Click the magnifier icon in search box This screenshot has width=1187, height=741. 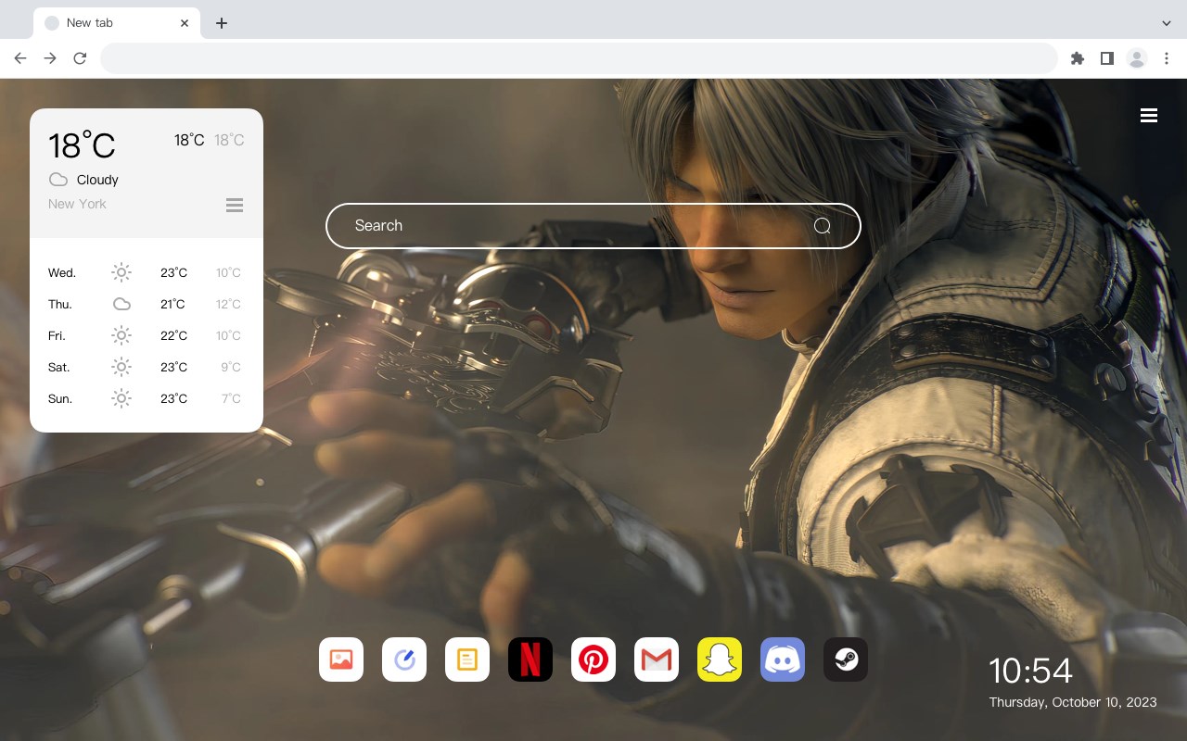[x=823, y=226]
